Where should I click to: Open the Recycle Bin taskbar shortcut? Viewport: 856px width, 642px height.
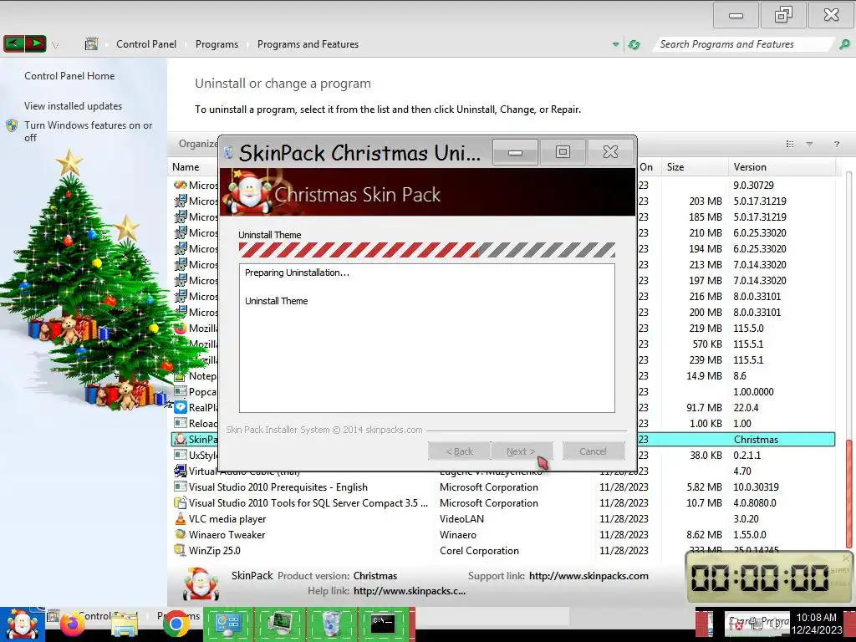[x=331, y=624]
